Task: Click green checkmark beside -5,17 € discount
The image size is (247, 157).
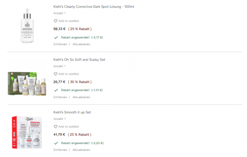Action: (56, 38)
